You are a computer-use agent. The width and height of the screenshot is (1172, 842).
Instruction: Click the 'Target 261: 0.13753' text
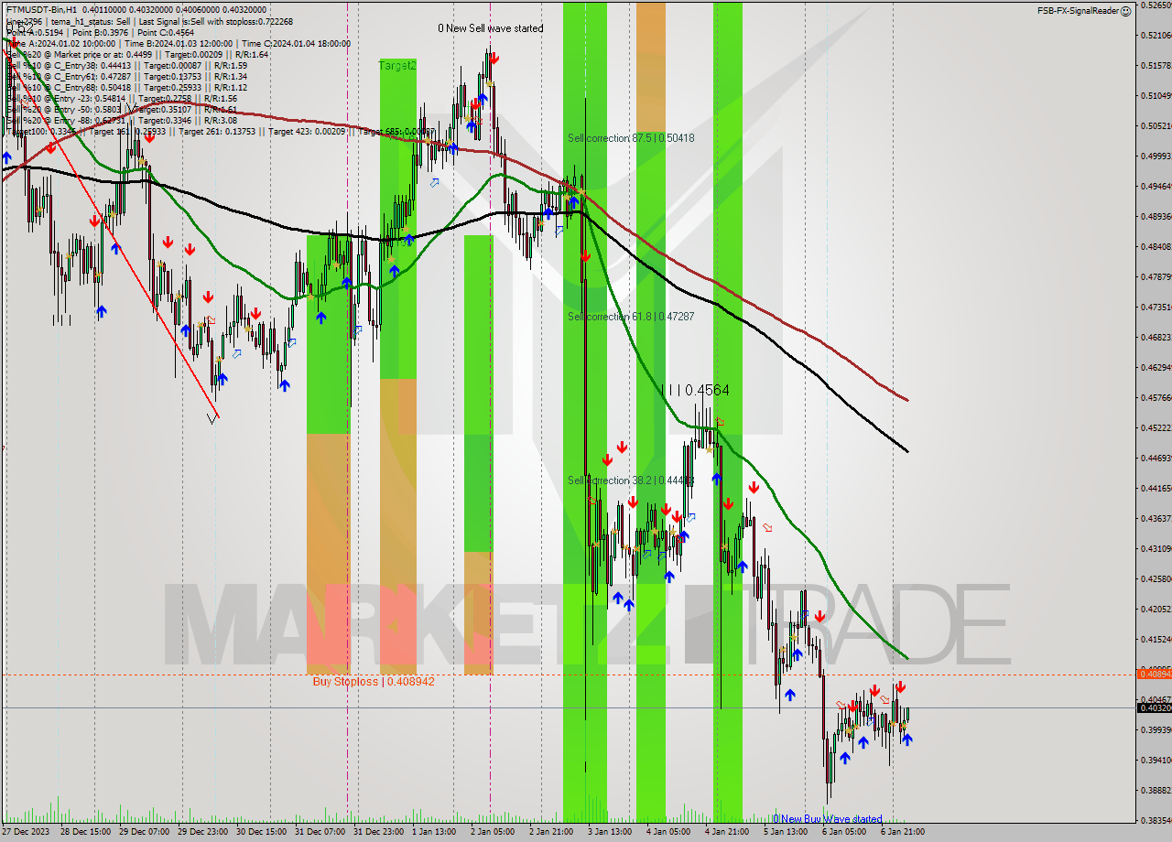[218, 131]
